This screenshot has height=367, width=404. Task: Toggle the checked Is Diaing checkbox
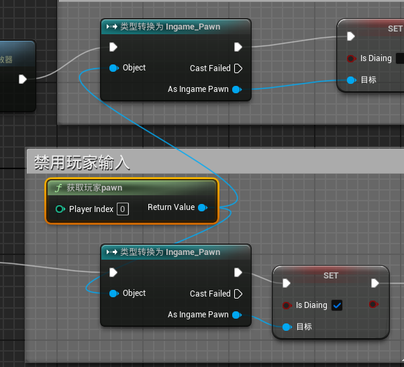click(338, 305)
